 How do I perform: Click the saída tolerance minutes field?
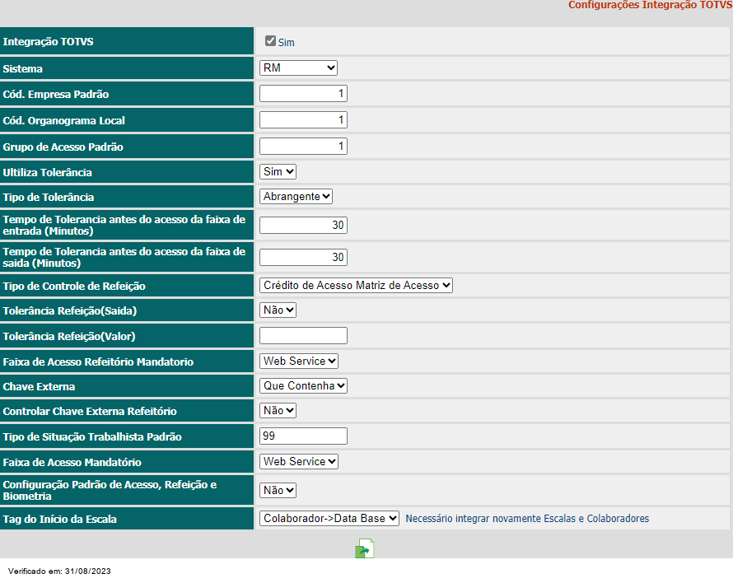point(303,257)
